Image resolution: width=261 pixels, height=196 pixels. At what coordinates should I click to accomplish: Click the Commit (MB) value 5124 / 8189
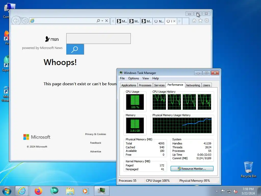(204, 158)
